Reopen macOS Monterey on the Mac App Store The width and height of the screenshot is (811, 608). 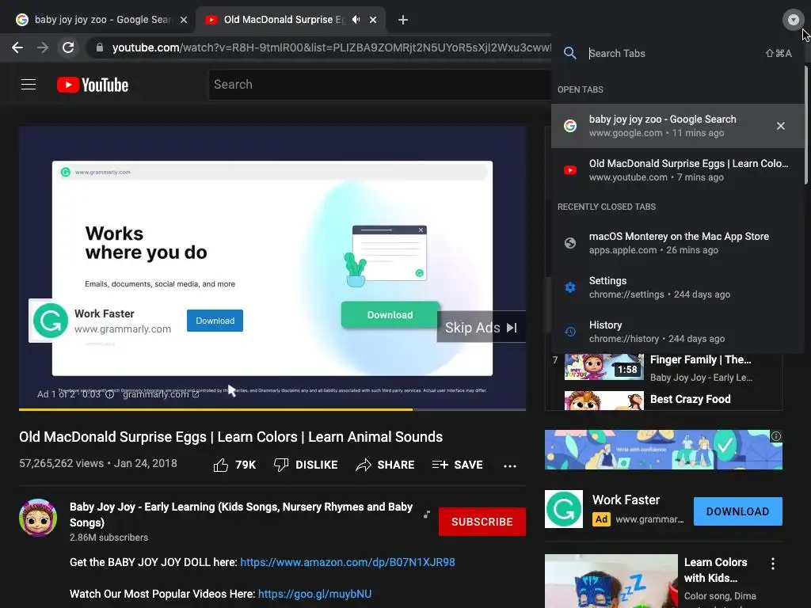pos(678,243)
